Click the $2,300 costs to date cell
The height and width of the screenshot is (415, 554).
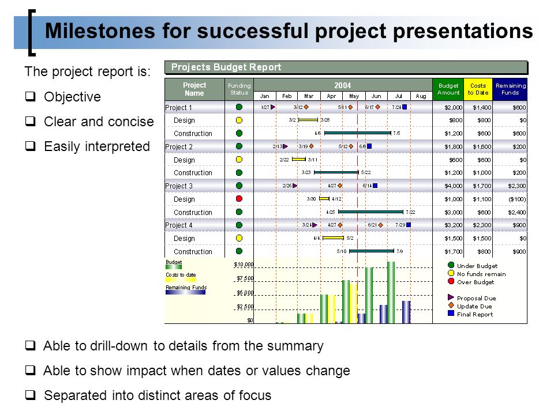(482, 225)
